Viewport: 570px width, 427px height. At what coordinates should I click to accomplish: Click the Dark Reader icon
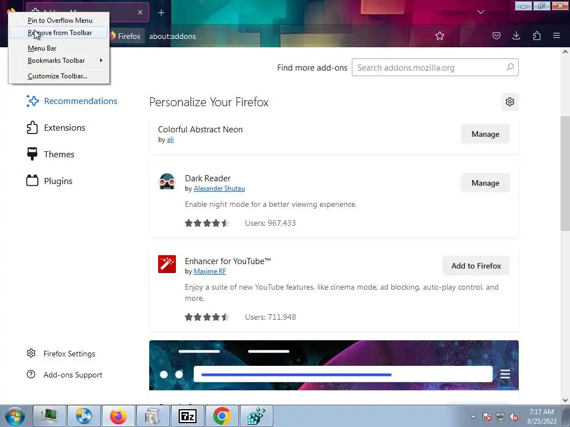tap(167, 181)
